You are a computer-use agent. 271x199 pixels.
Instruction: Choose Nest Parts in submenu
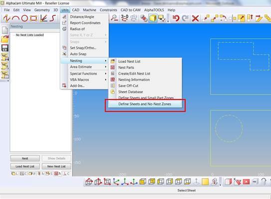coord(126,68)
